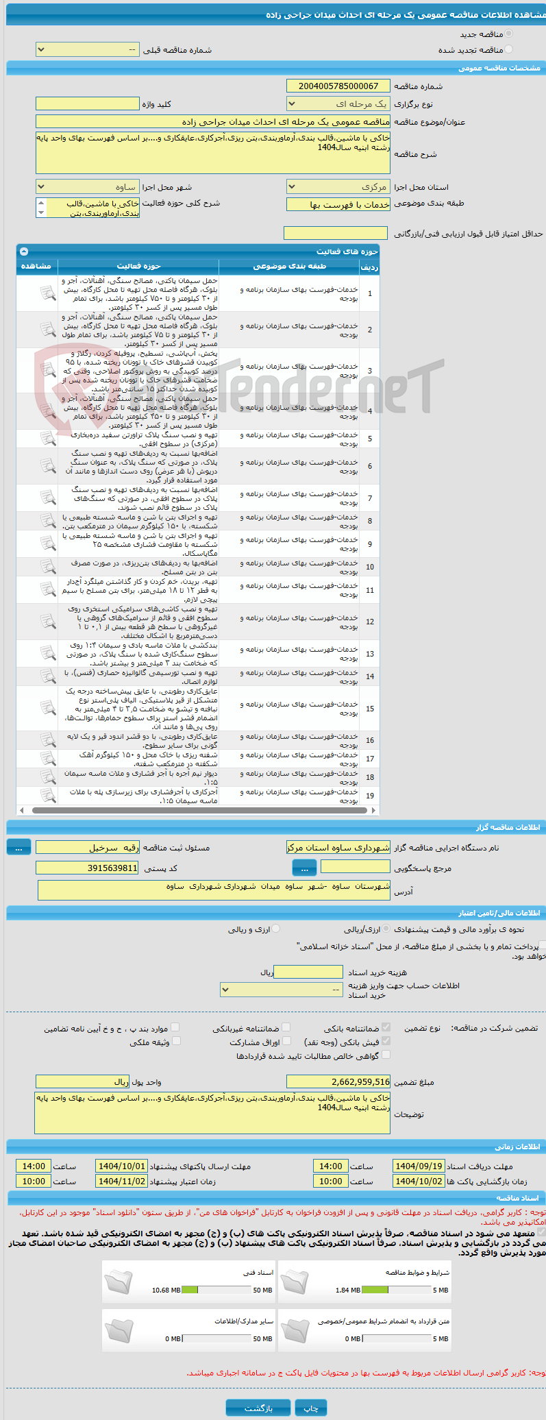Screen dimensions: 546x1420
Task: Open the view magnifier icon for activity row 1
Action: pos(48,293)
